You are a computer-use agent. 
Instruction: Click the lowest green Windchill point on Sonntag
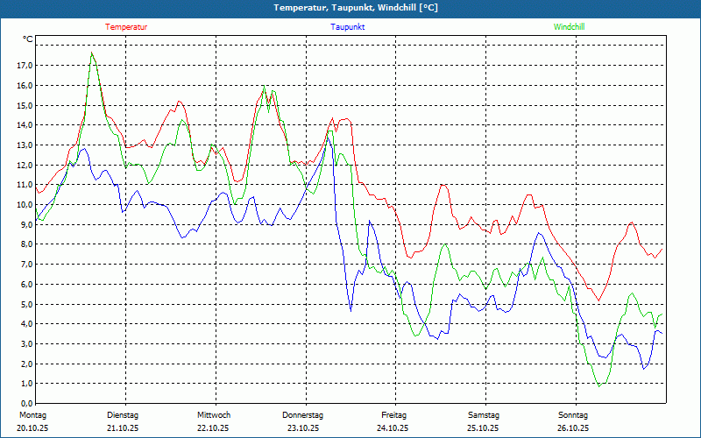(x=599, y=385)
